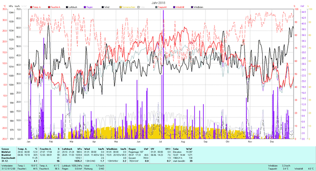
Task: Click the gray Taupunkt legend swatch
Action: click(x=156, y=7)
